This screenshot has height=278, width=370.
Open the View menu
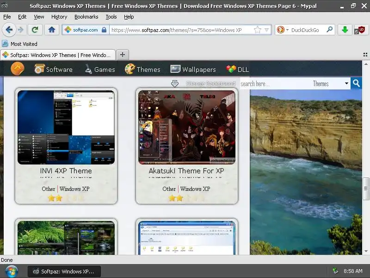tap(39, 17)
